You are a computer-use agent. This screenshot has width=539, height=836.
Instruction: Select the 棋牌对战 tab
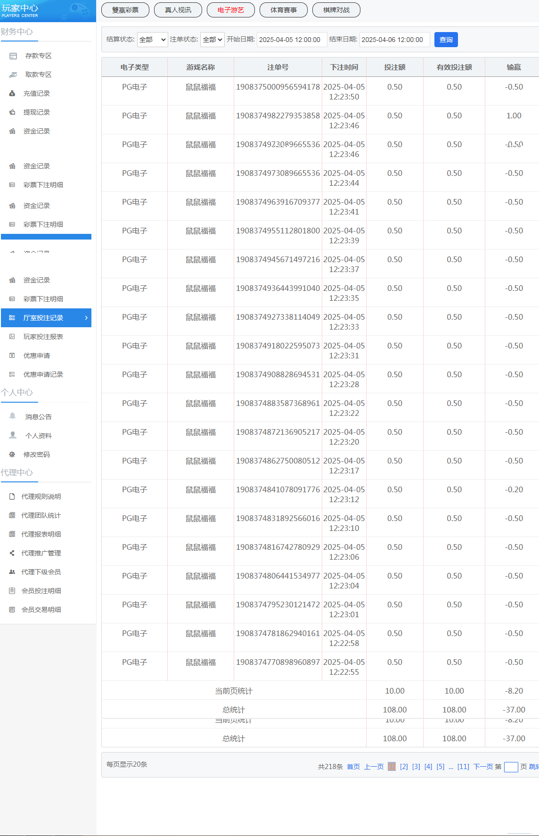click(x=336, y=10)
